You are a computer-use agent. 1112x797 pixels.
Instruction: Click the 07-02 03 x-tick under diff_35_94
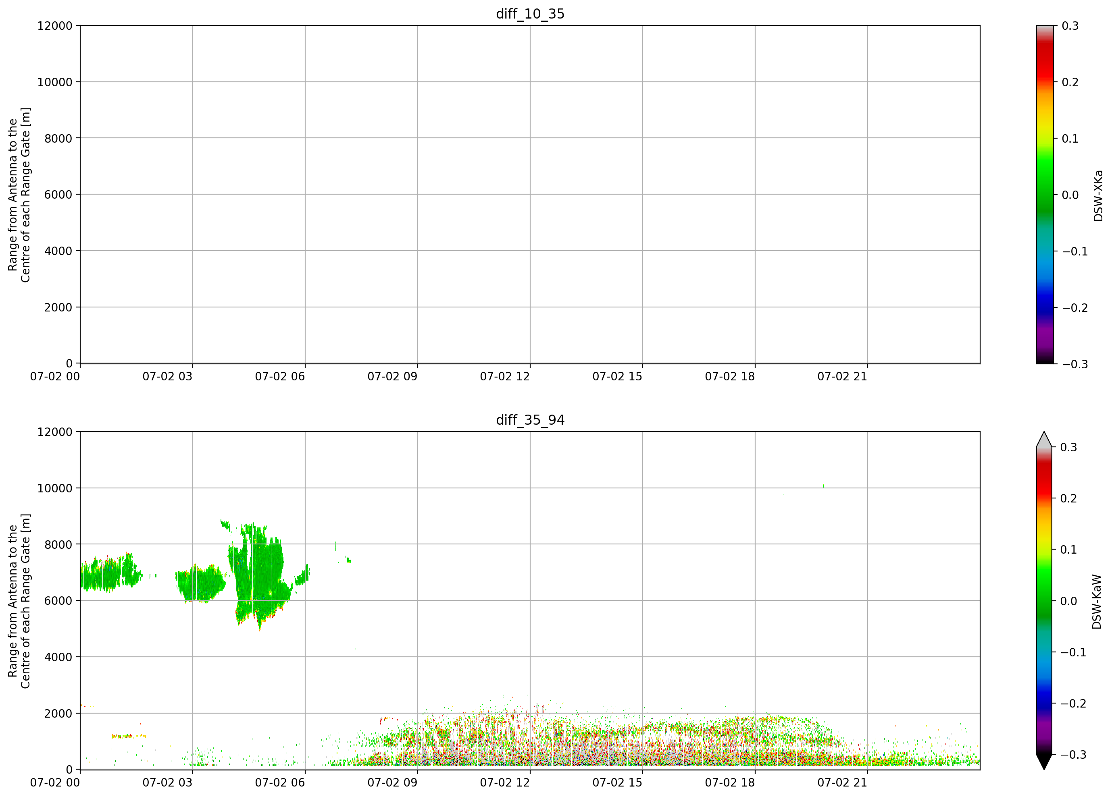tap(167, 782)
